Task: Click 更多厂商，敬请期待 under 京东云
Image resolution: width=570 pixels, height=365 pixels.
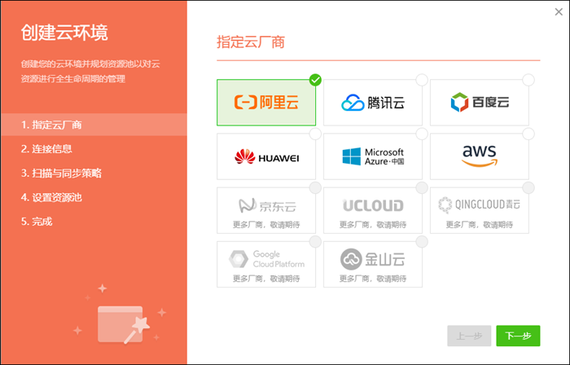Action: pos(266,225)
